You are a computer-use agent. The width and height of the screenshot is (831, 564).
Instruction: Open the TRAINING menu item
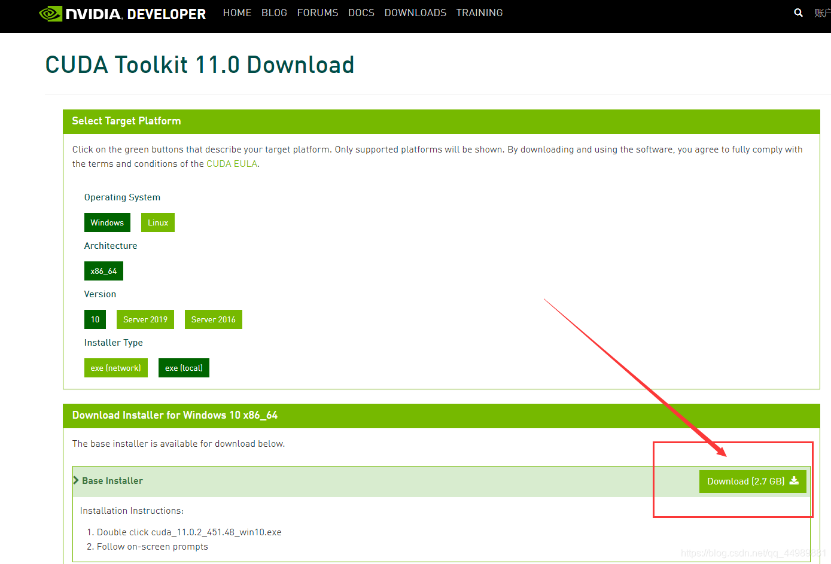coord(479,13)
